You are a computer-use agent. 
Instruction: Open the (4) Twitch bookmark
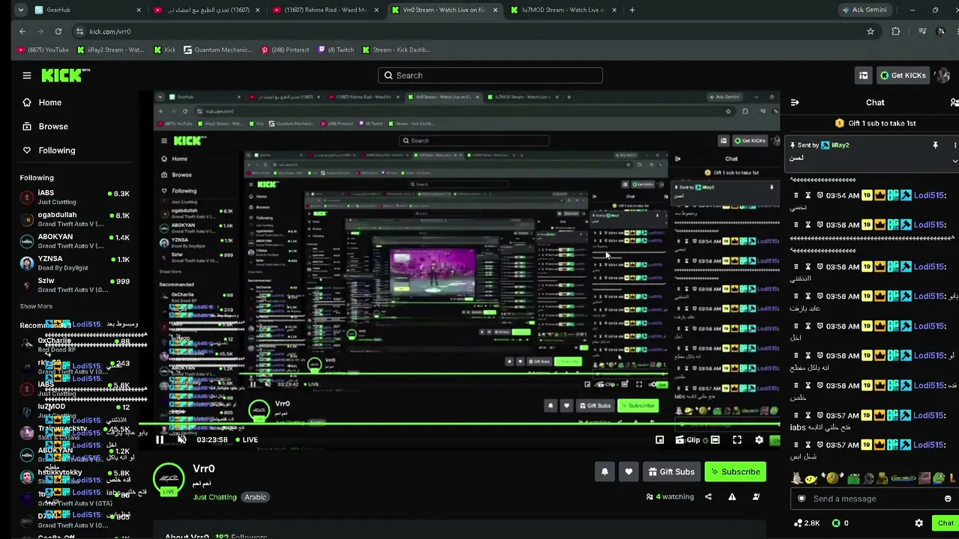point(336,50)
